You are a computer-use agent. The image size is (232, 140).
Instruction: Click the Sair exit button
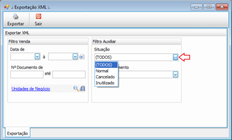pyautogui.click(x=38, y=20)
